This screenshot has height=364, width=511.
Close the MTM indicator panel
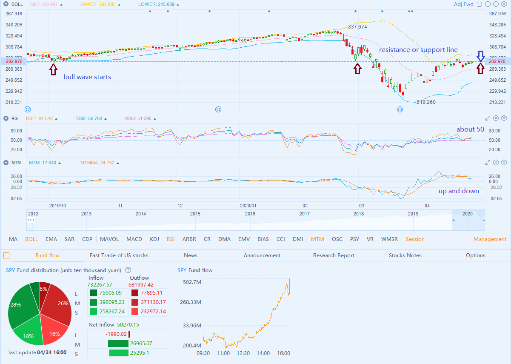point(496,162)
